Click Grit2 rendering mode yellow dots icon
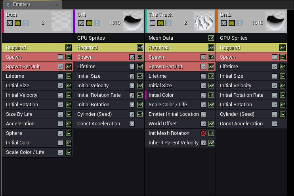The height and width of the screenshot is (196, 294). [232, 23]
